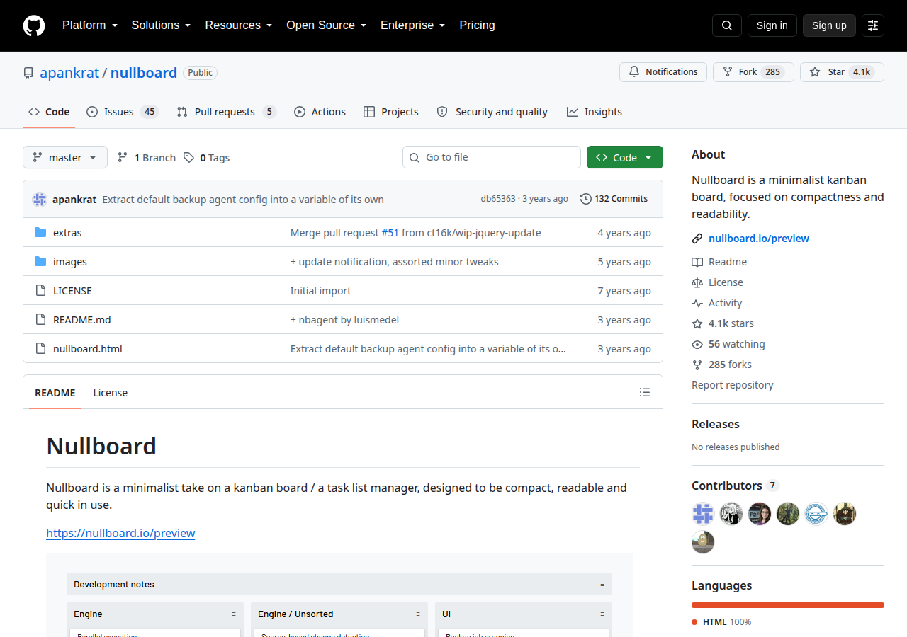Viewport: 907px width, 637px height.
Task: Open the images folder
Action: [x=70, y=262]
